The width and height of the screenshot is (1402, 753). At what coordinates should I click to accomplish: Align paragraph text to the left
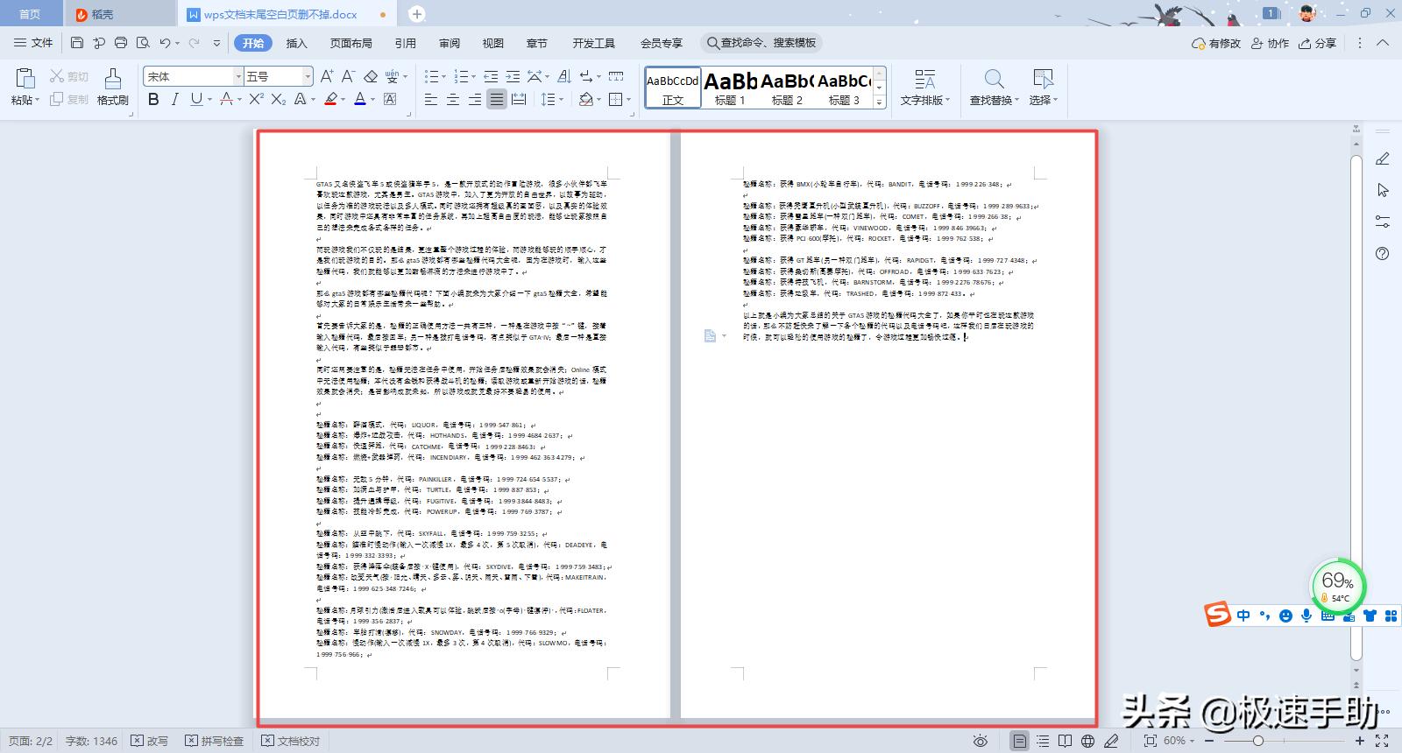[431, 100]
